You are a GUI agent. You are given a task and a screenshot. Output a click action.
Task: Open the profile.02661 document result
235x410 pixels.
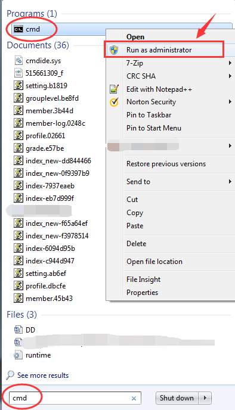40,136
